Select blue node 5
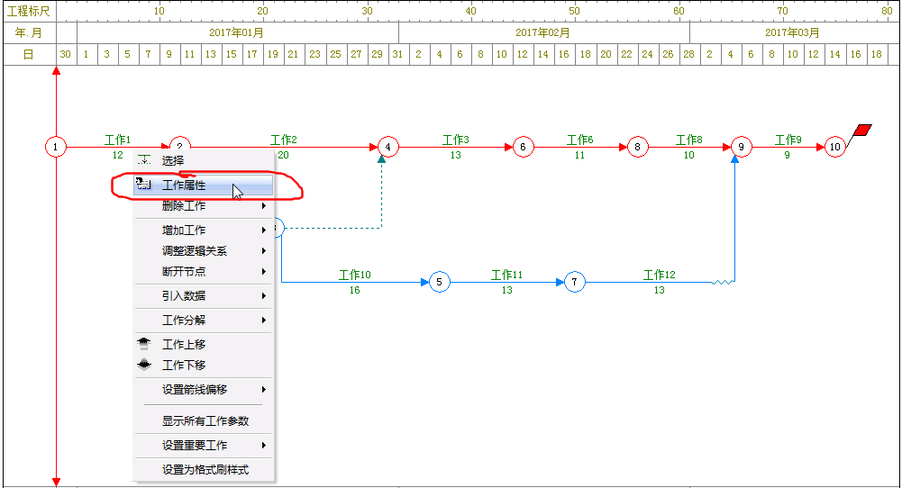This screenshot has height=488, width=902. [x=440, y=282]
